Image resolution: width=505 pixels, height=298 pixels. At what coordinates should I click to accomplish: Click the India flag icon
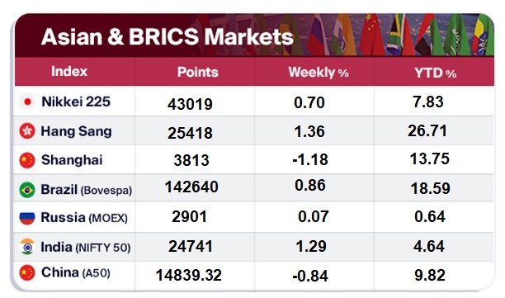pos(27,247)
